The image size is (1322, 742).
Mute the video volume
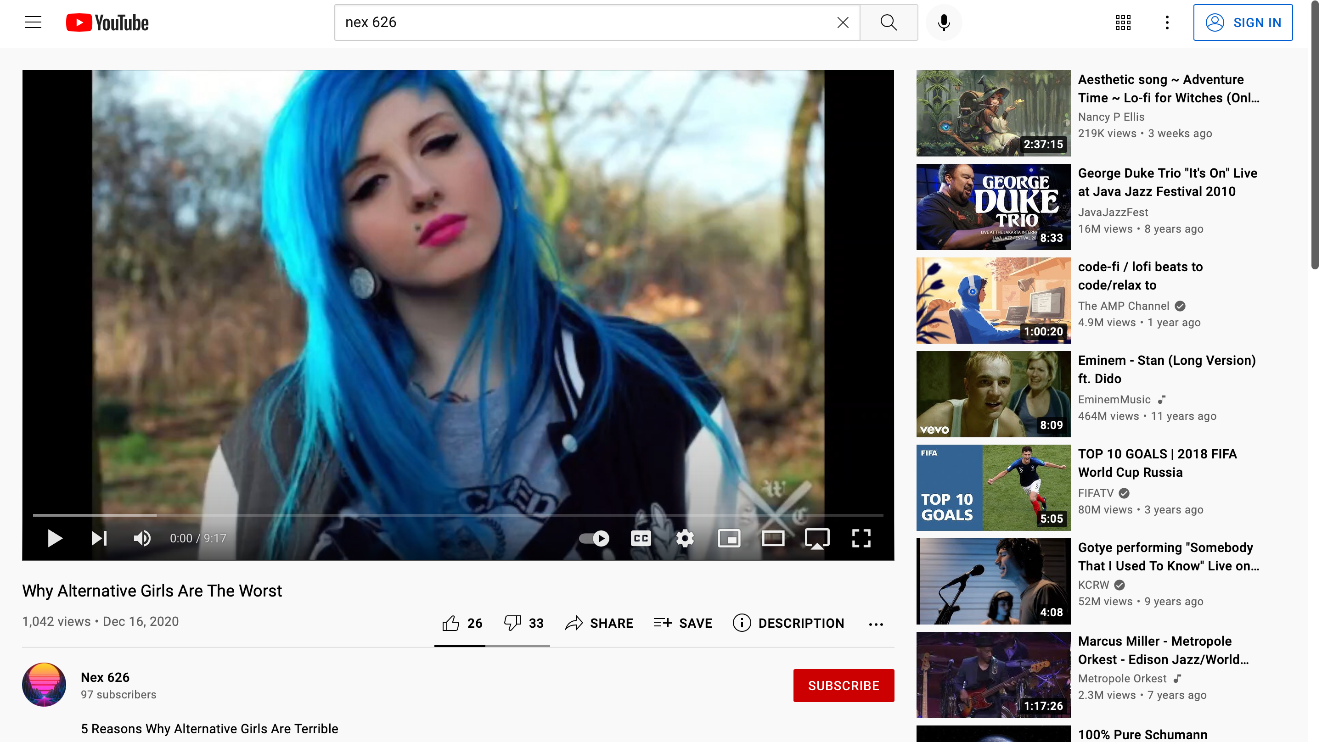pyautogui.click(x=142, y=538)
